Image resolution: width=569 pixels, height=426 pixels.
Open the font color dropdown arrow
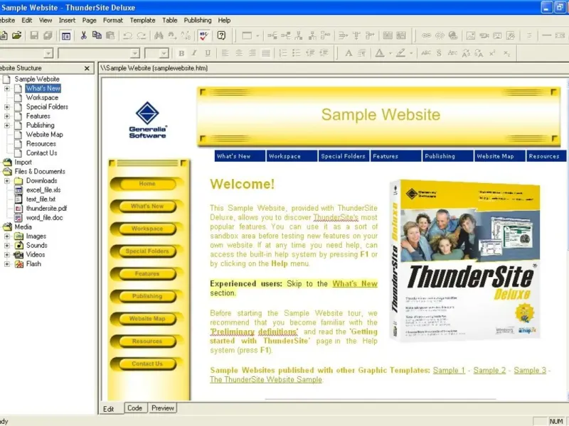point(390,54)
